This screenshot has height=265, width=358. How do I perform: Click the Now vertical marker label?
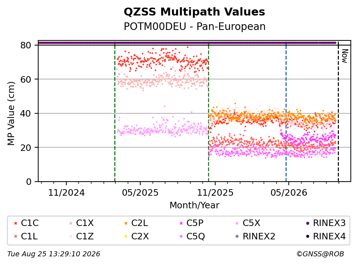click(x=345, y=56)
